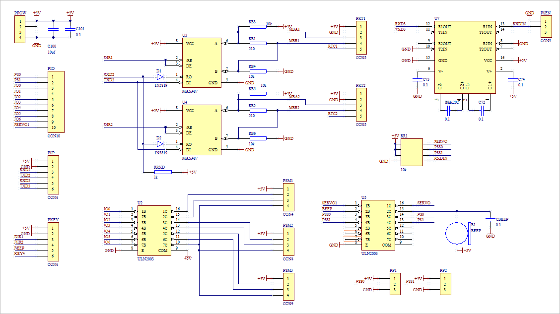Select the RTC2 net label
The height and width of the screenshot is (314, 560).
(x=333, y=114)
